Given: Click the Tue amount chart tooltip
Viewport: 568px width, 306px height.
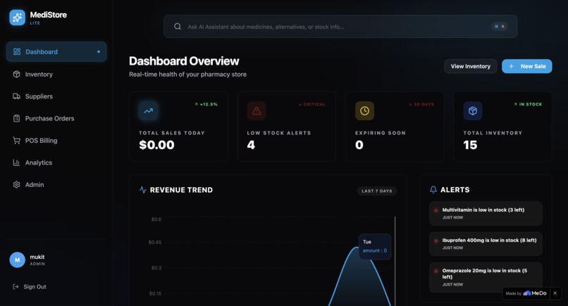Looking at the screenshot, I should click(375, 246).
